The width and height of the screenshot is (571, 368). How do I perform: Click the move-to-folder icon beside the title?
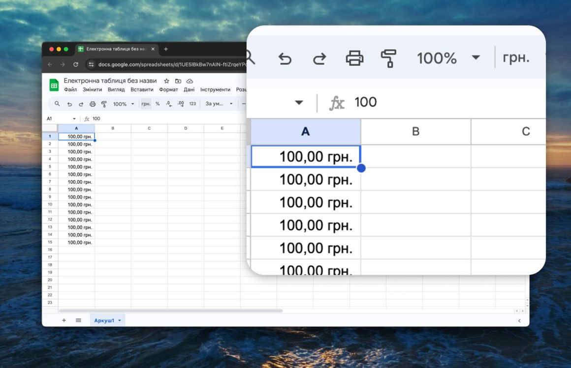[x=178, y=81]
